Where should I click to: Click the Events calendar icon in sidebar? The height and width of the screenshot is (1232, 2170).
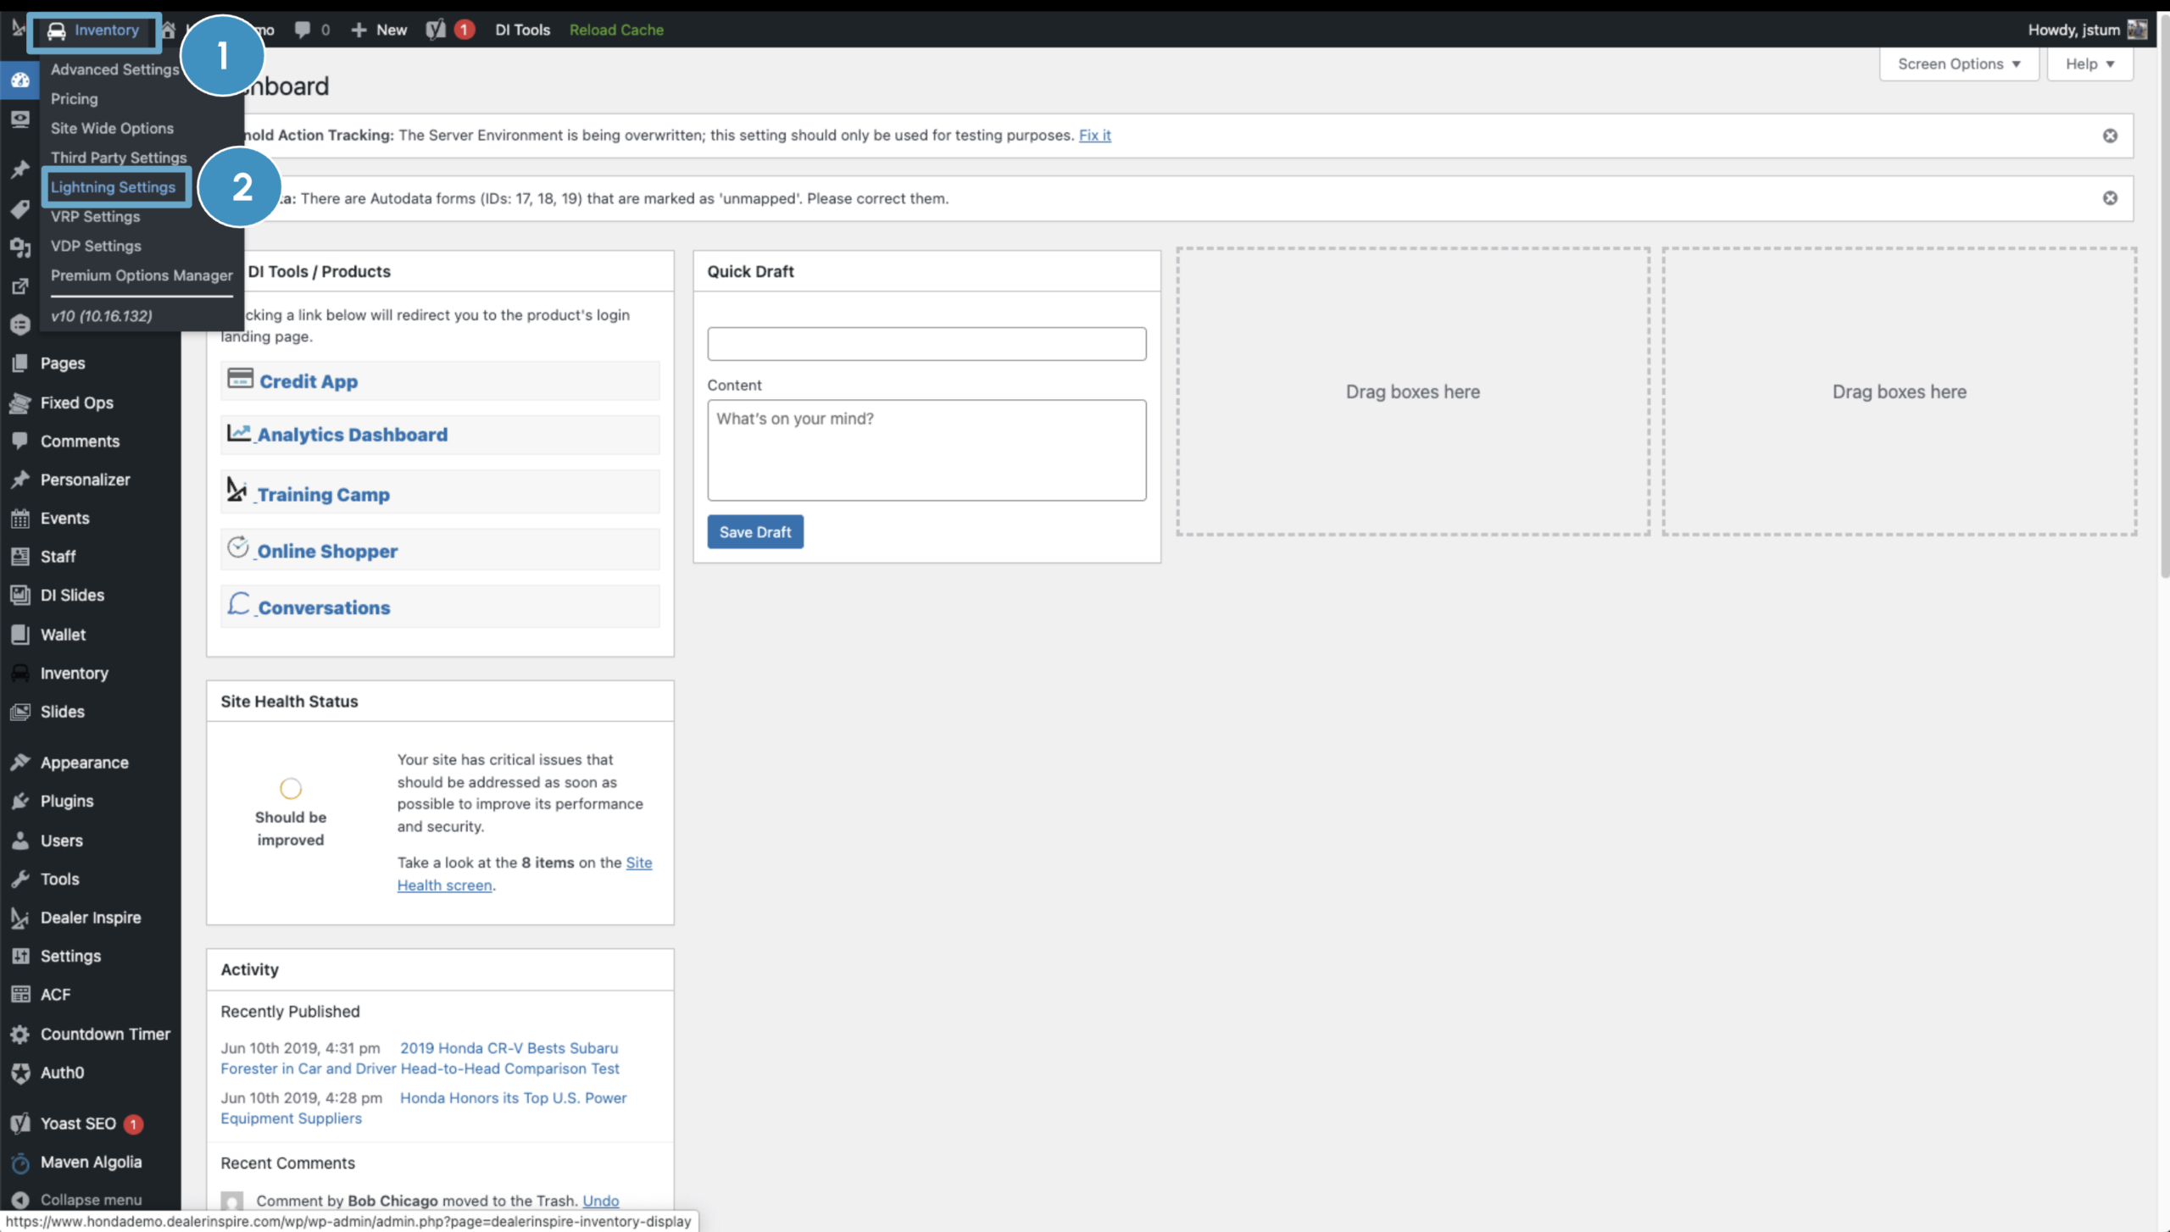click(x=20, y=518)
